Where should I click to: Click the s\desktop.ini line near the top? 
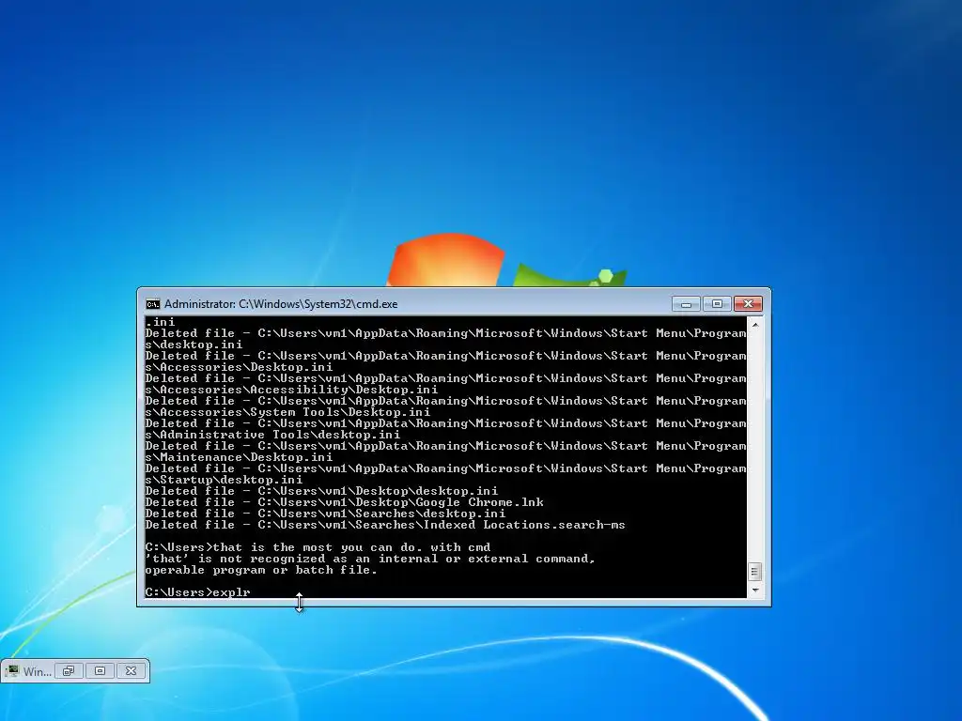(194, 345)
